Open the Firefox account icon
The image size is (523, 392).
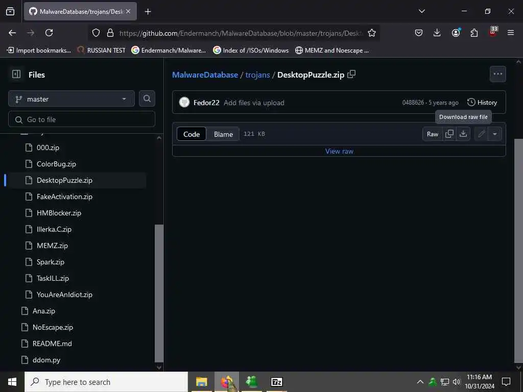click(456, 33)
